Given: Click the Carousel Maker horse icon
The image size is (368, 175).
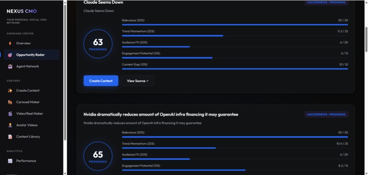Looking at the screenshot, I should point(10,102).
